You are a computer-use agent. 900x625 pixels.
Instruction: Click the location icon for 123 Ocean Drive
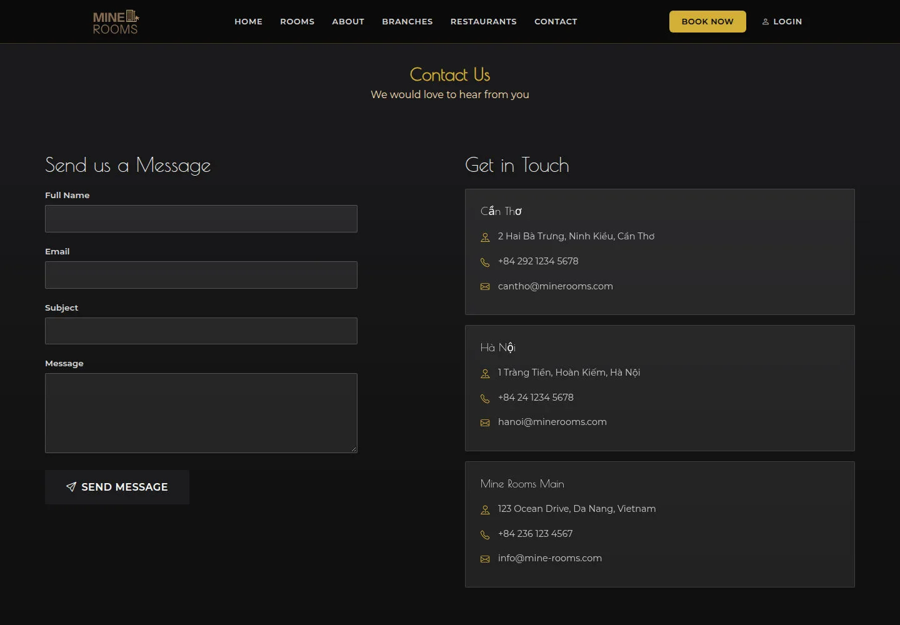(x=485, y=509)
